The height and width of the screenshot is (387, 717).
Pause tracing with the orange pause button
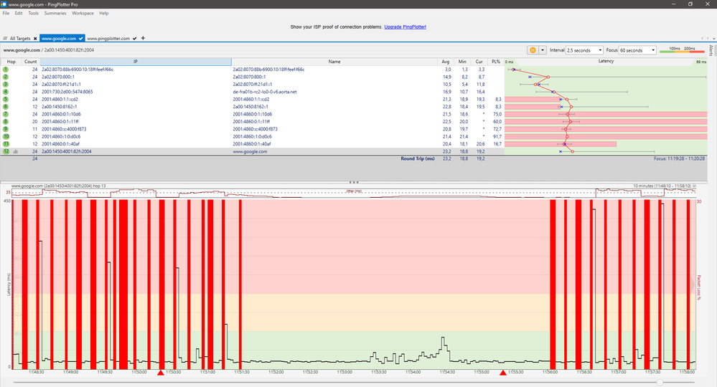coord(533,50)
